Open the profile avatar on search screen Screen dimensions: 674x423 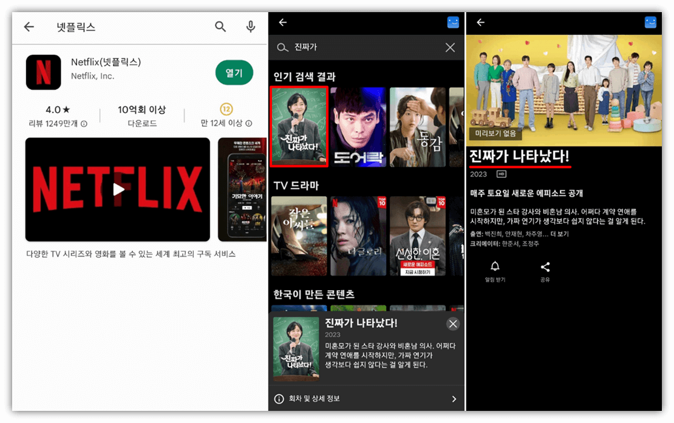[x=453, y=22]
